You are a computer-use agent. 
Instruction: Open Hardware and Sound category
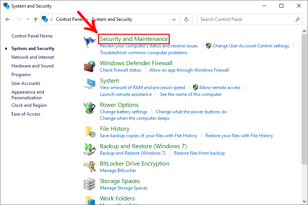tap(32, 66)
